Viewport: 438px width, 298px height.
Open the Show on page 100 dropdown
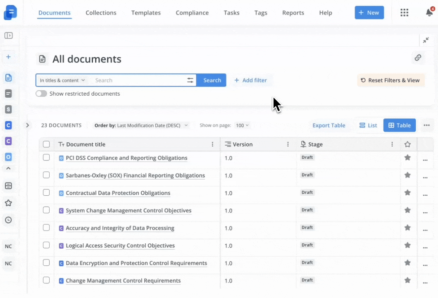click(x=242, y=125)
